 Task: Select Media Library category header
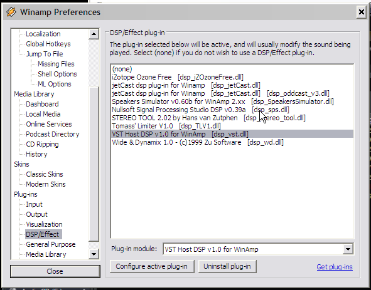[34, 94]
